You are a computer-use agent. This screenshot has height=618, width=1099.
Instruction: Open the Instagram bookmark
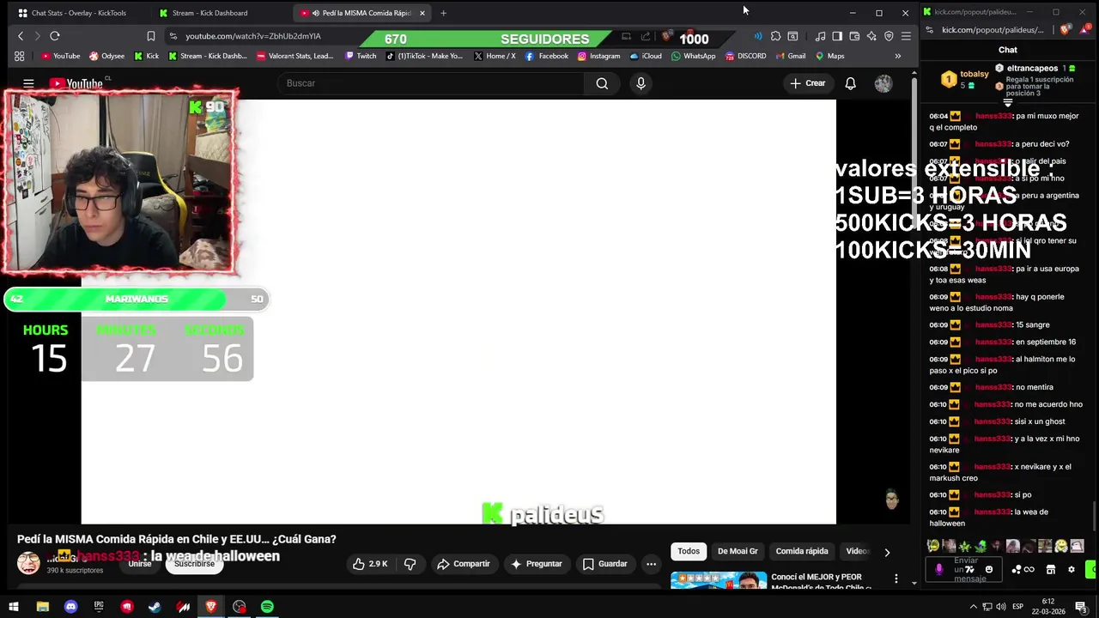(598, 56)
